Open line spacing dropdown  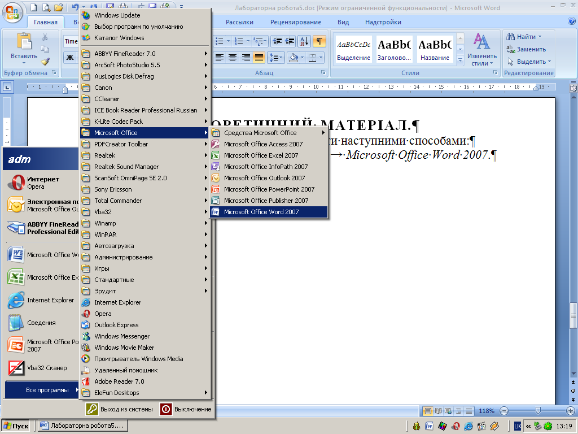click(275, 58)
